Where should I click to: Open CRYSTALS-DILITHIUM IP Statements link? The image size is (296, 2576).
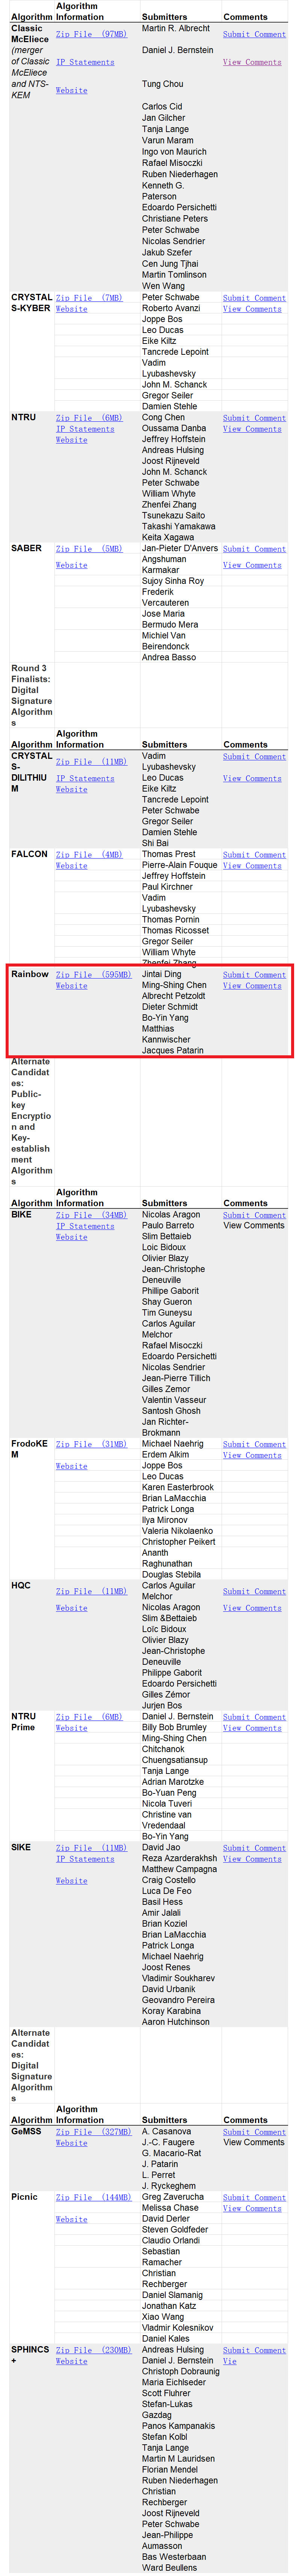85,778
